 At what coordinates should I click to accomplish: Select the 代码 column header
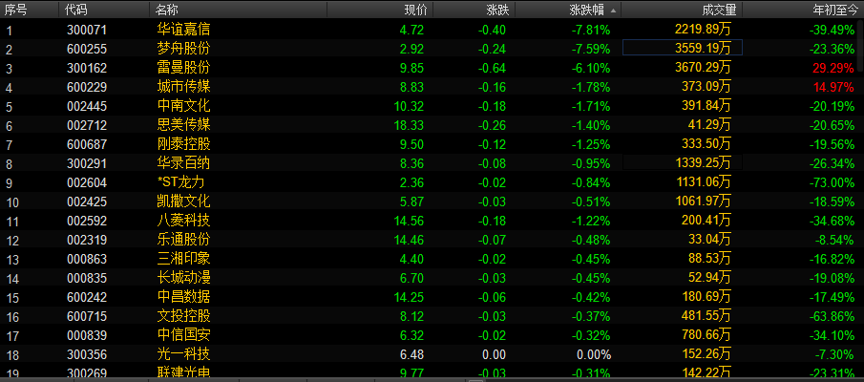[x=75, y=10]
